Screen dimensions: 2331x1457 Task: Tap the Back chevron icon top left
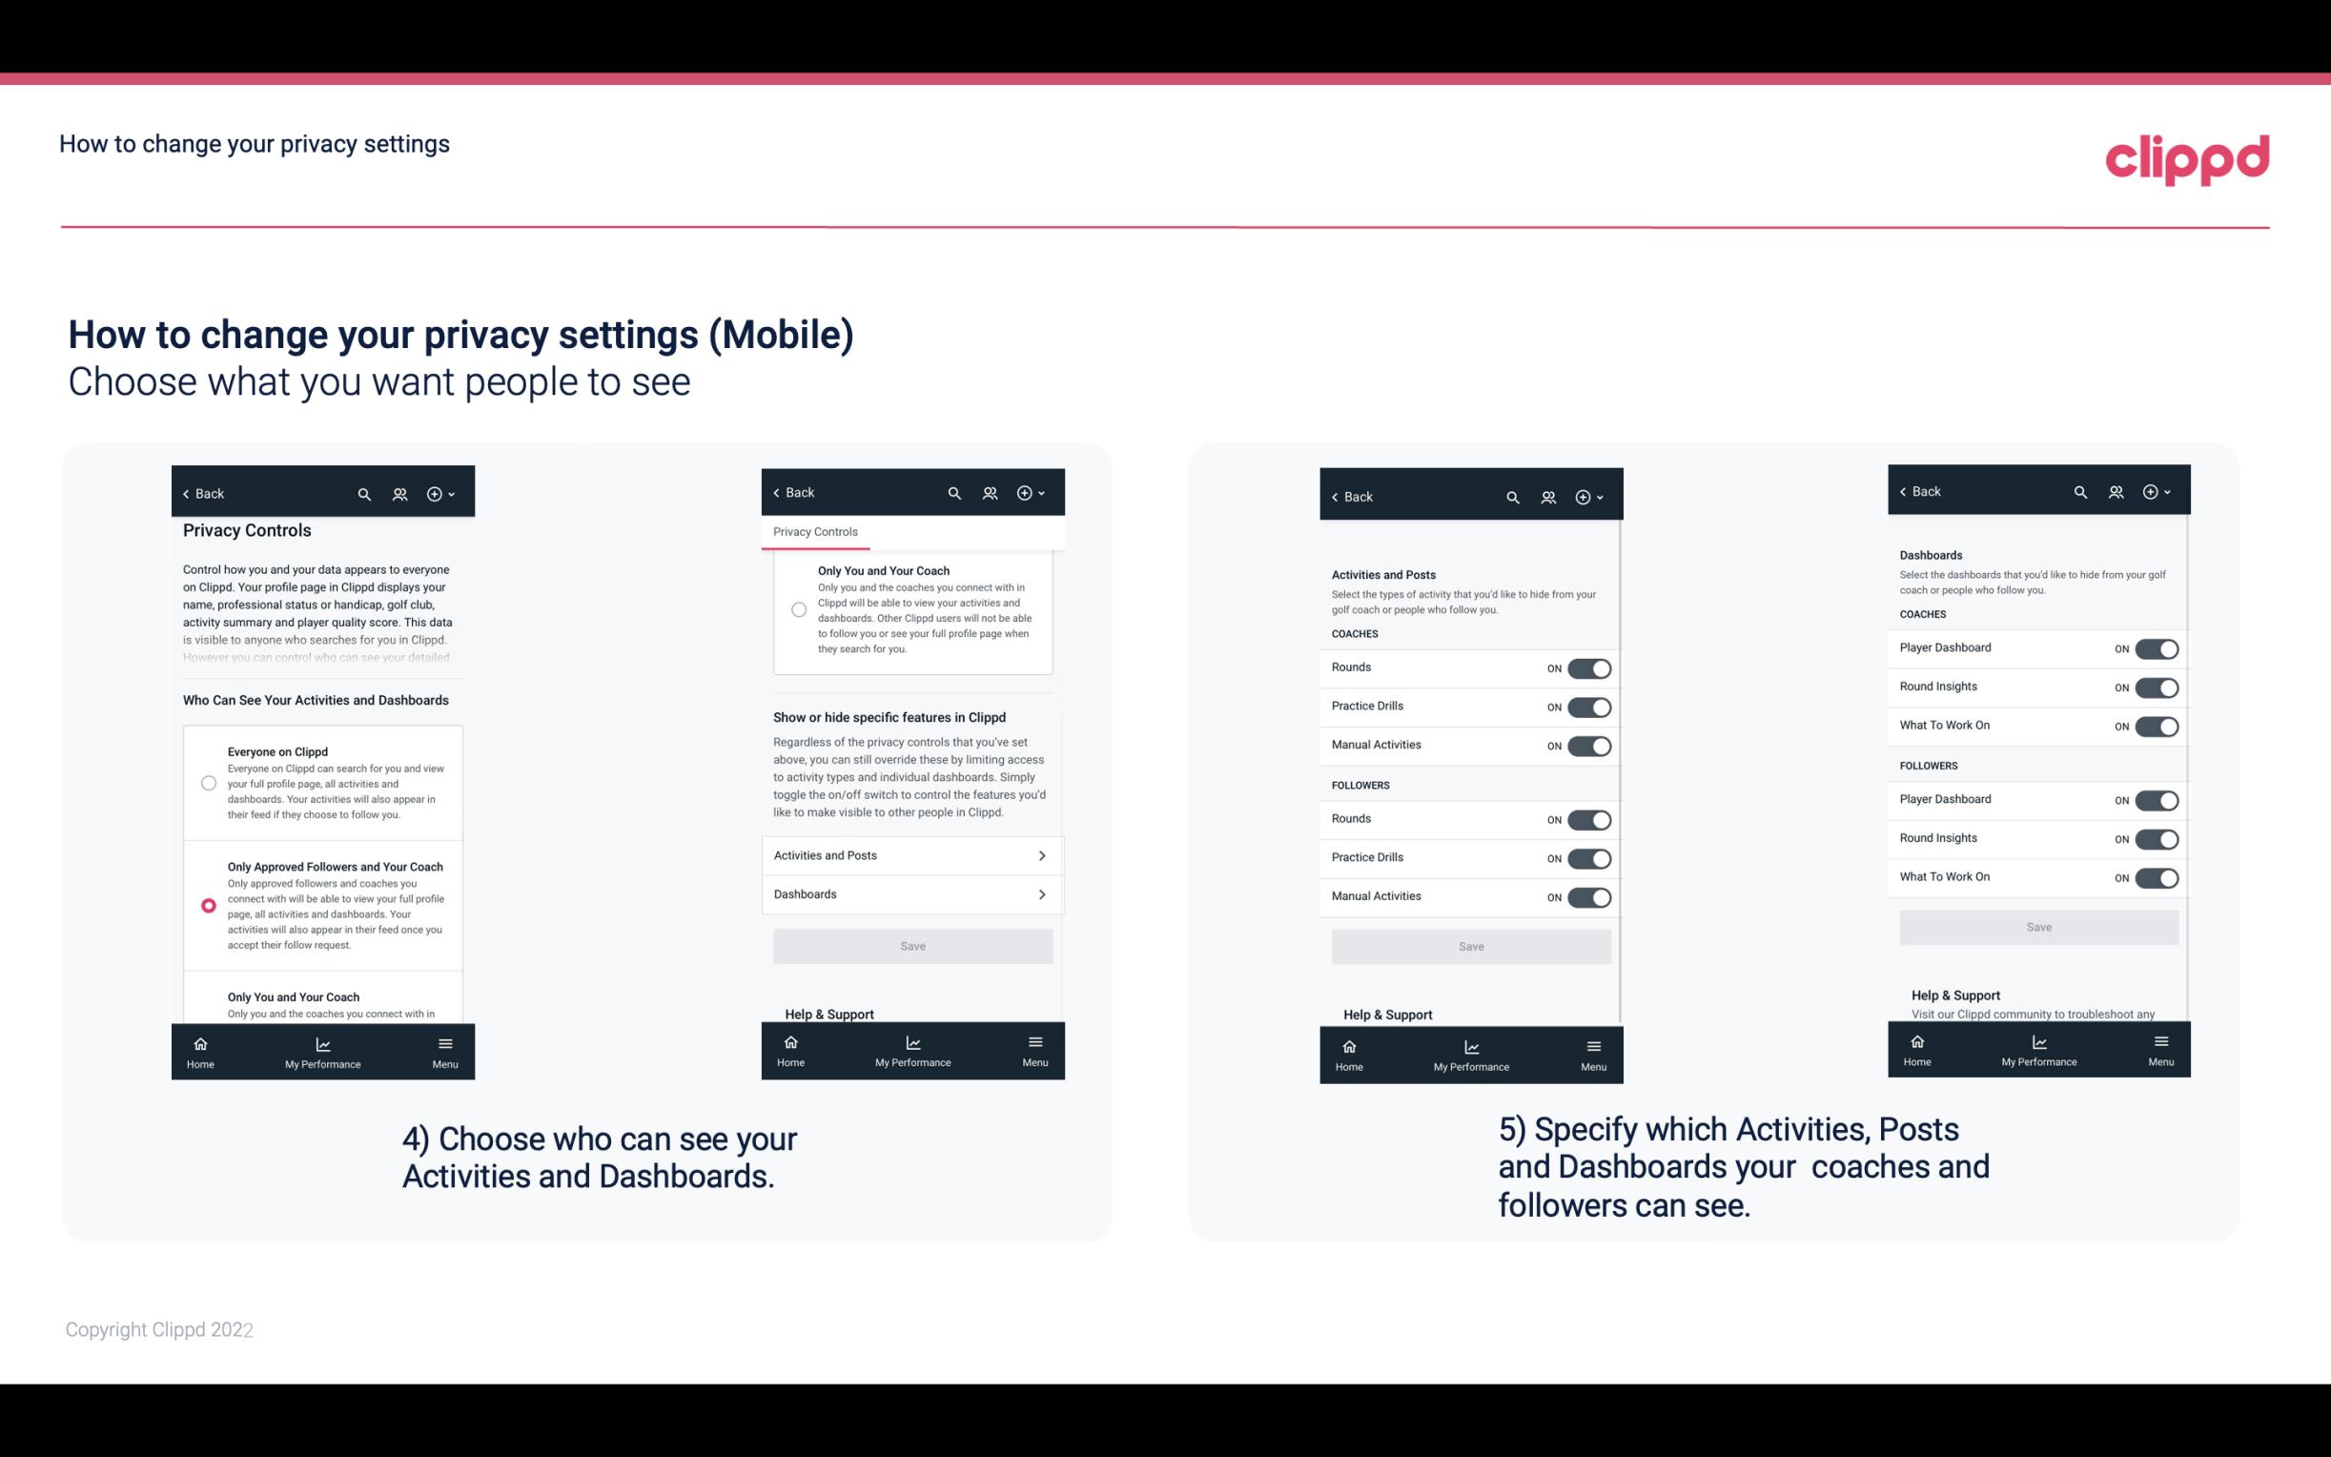tap(186, 492)
